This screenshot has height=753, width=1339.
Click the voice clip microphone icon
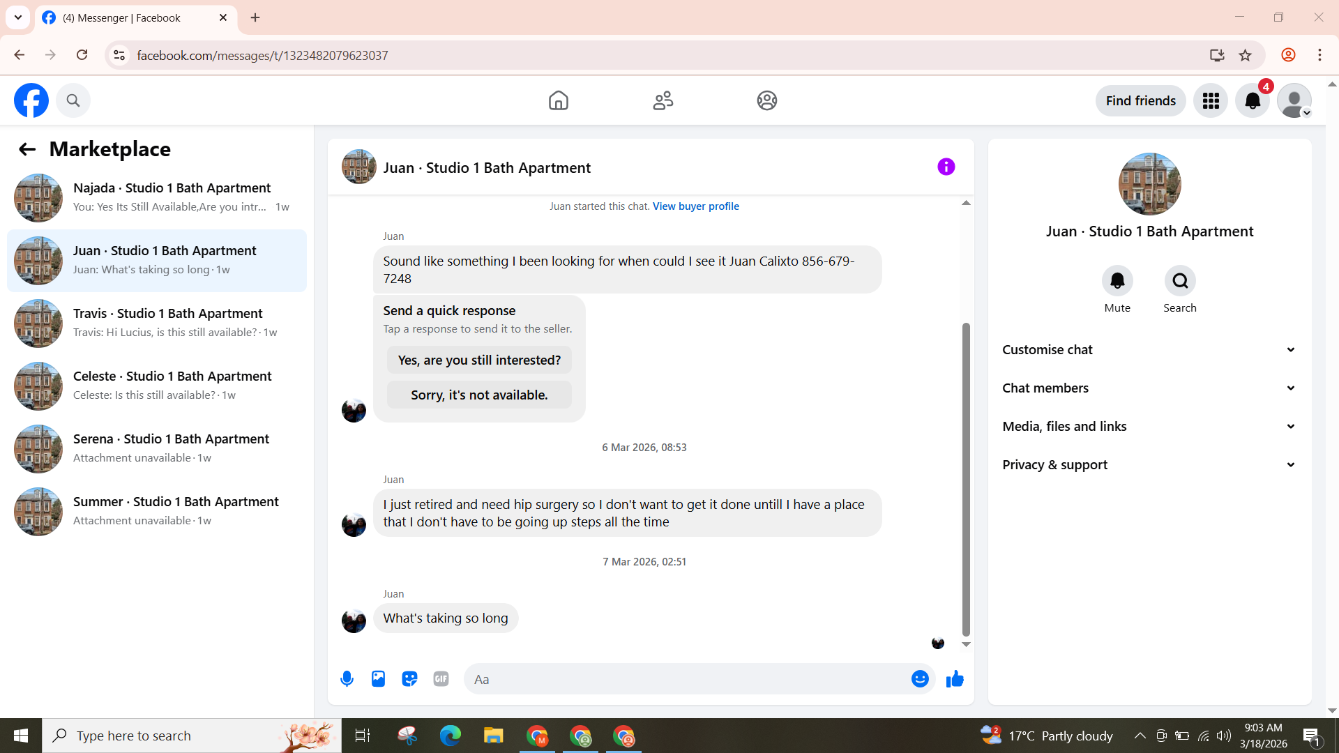pos(347,678)
